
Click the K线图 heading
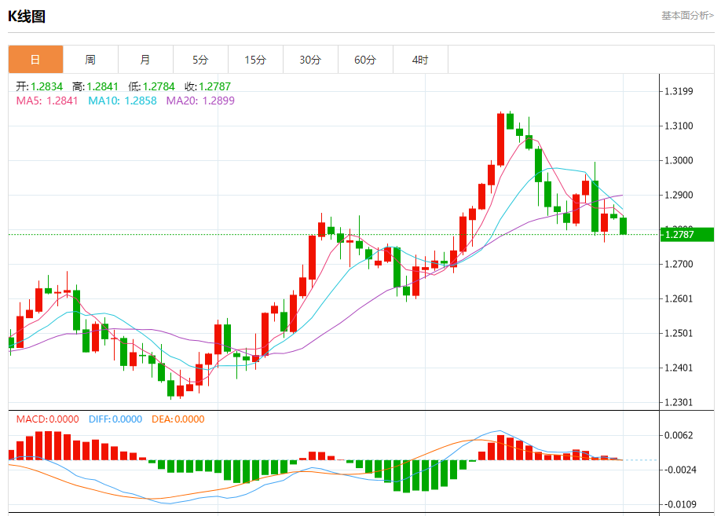27,16
